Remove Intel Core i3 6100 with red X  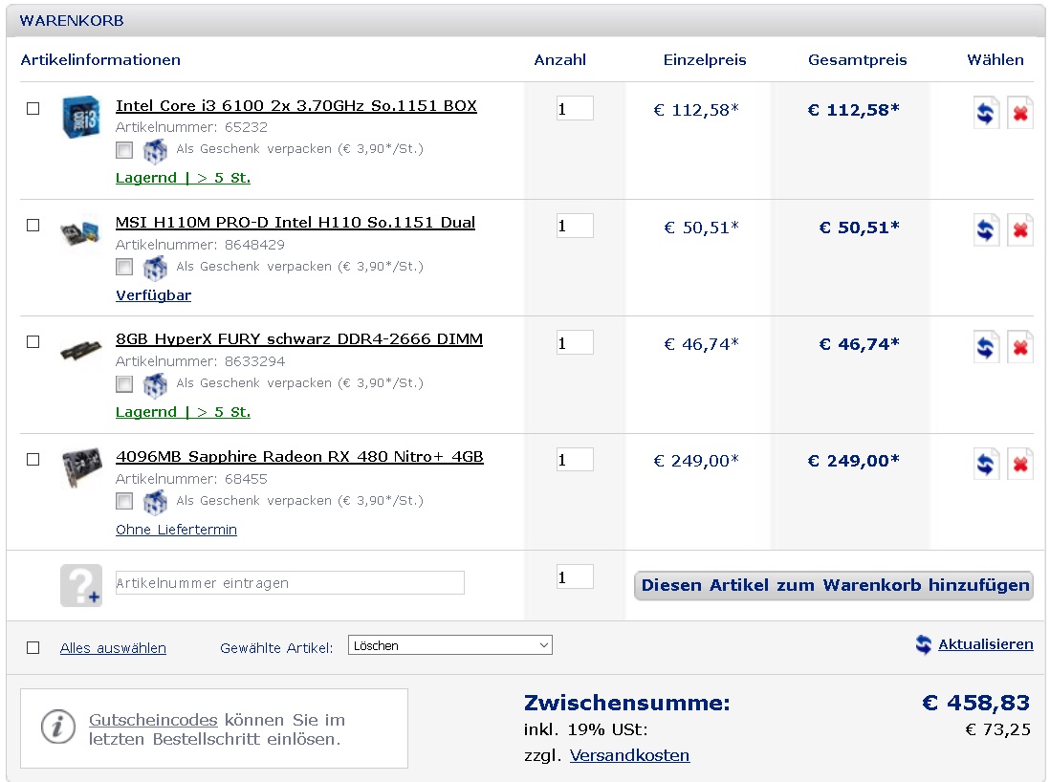pos(1020,113)
